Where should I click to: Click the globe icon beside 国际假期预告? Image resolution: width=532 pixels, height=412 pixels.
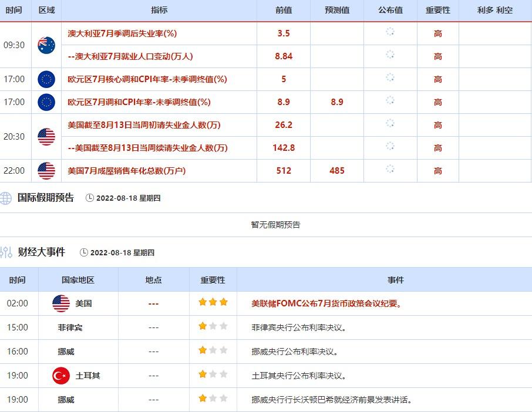pos(6,198)
